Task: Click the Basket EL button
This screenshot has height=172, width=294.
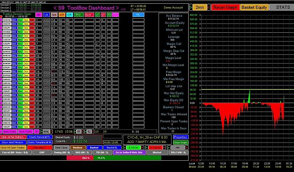Action: [112, 148]
